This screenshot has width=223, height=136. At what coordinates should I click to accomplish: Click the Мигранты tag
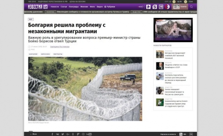58,54
